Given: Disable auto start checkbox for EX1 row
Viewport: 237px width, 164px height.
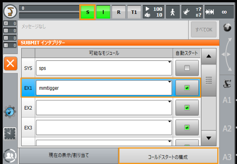Looking at the screenshot, I should (x=187, y=88).
